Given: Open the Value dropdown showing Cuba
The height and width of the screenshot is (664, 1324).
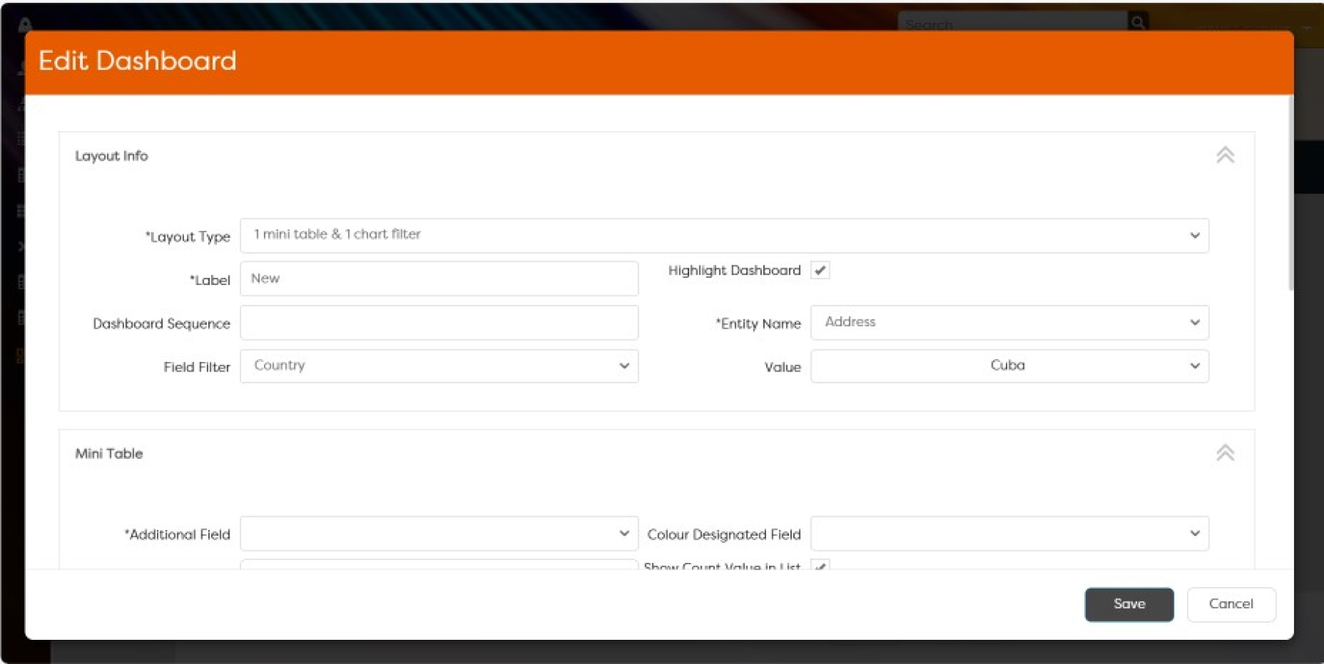Looking at the screenshot, I should click(x=1009, y=366).
